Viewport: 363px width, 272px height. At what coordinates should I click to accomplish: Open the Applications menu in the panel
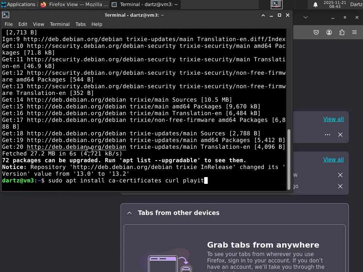pos(19,4)
